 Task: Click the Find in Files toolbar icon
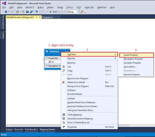pos(82,12)
